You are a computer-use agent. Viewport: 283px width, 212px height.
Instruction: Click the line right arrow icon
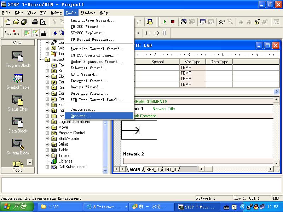pyautogui.click(x=137, y=33)
